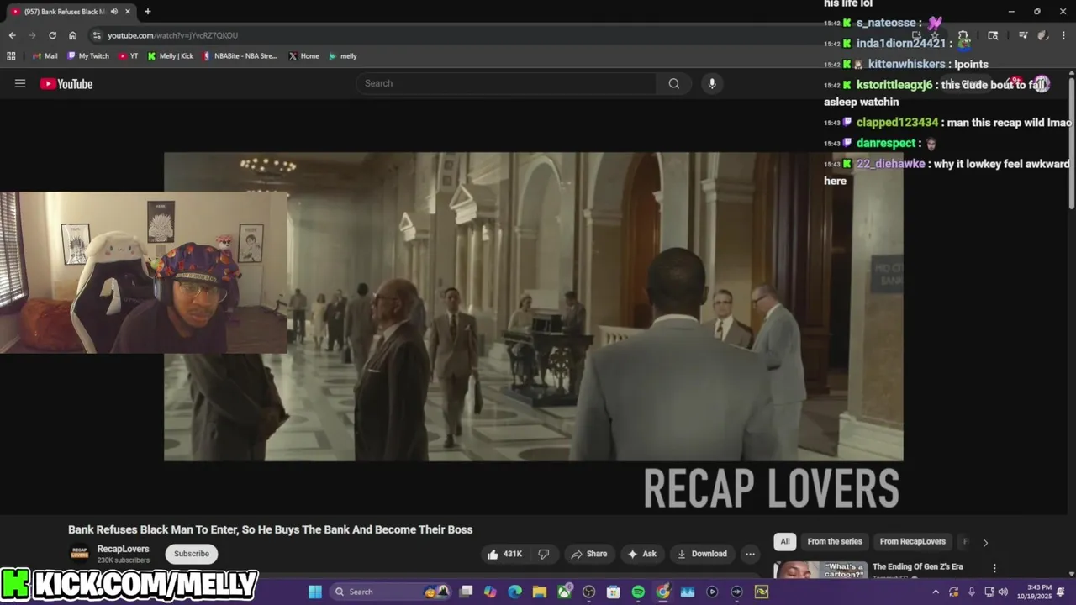
Task: Subscribe to the RecapLovers channel
Action: [x=192, y=554]
